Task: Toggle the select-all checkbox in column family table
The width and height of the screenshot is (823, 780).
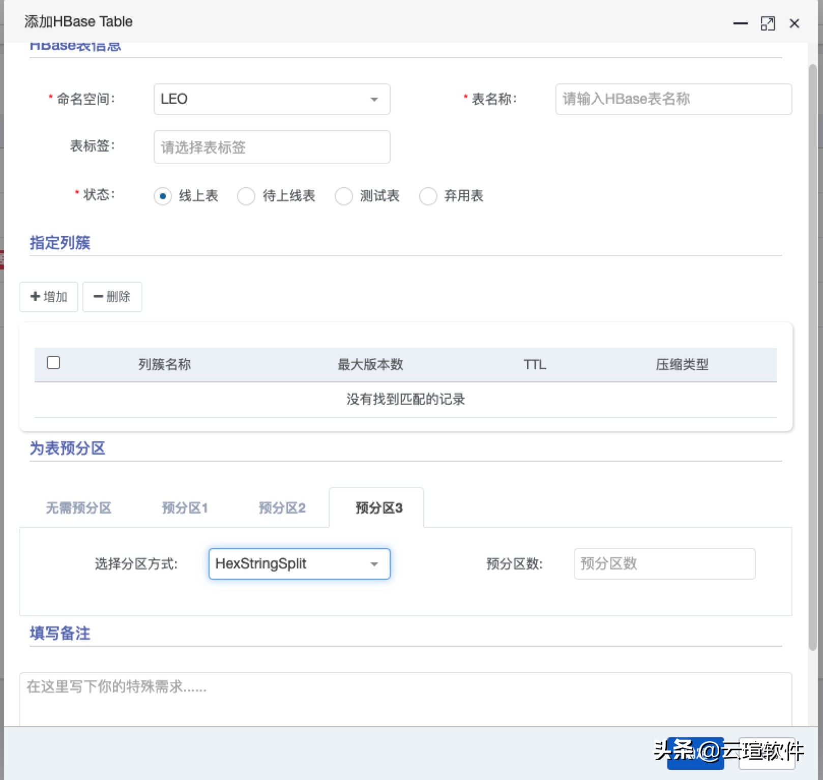Action: [53, 363]
